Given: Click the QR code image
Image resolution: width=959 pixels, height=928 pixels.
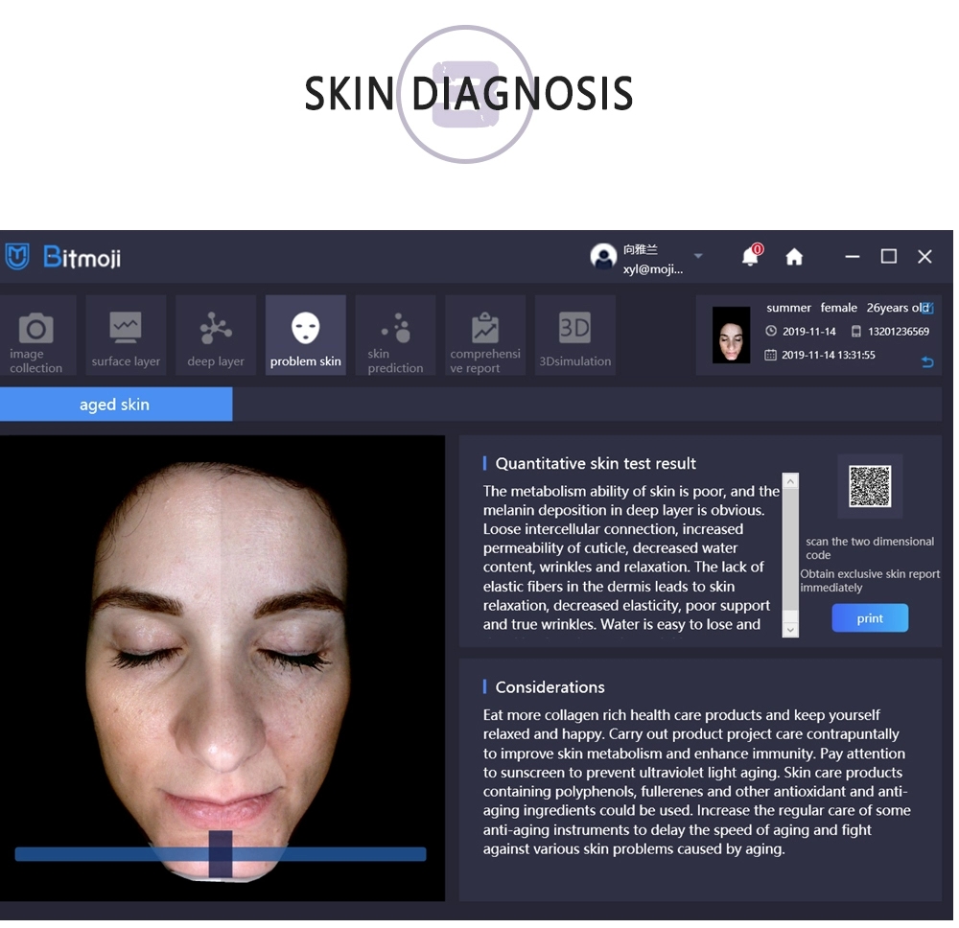Looking at the screenshot, I should point(870,486).
